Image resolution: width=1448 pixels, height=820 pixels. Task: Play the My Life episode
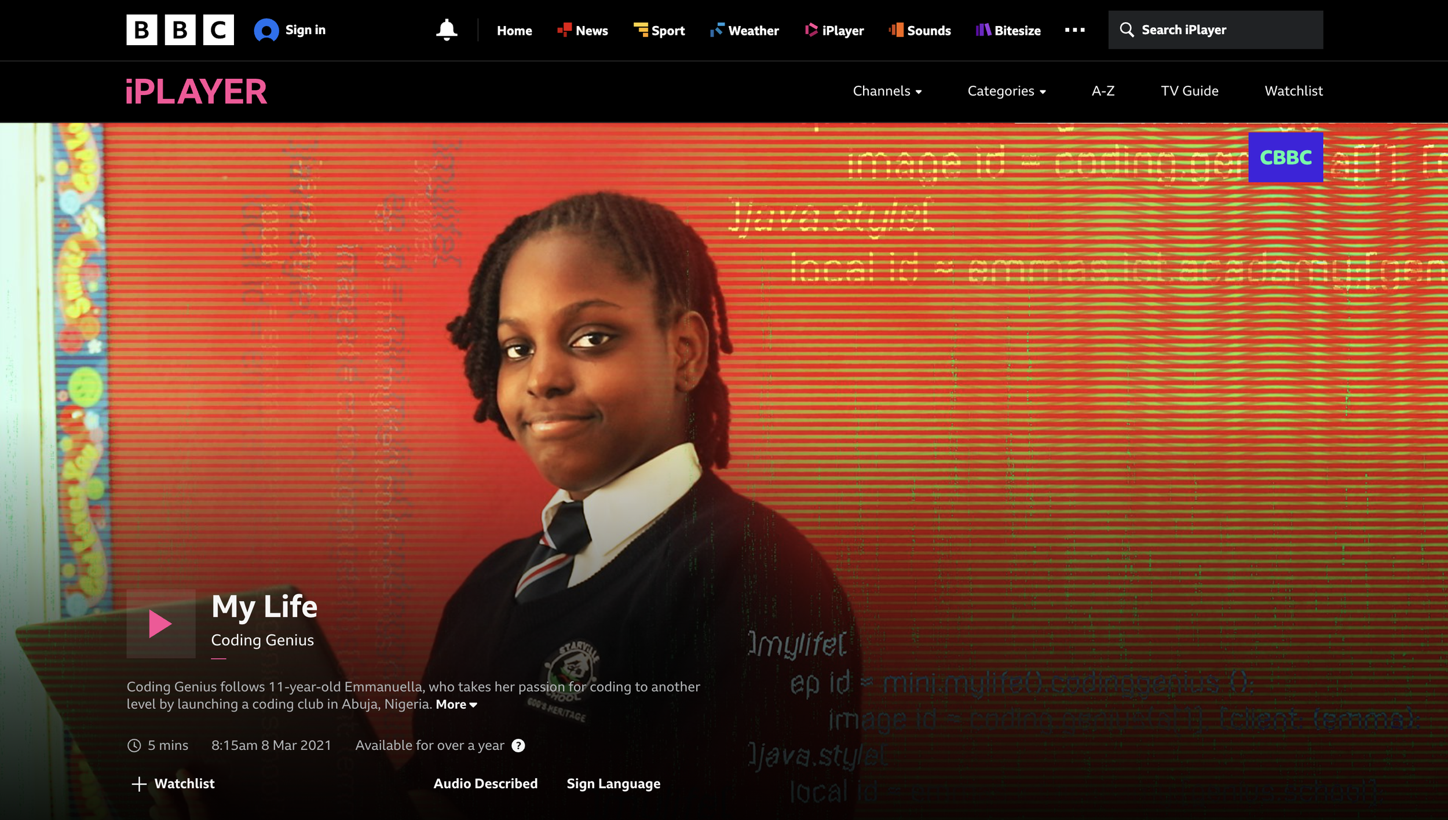tap(160, 624)
